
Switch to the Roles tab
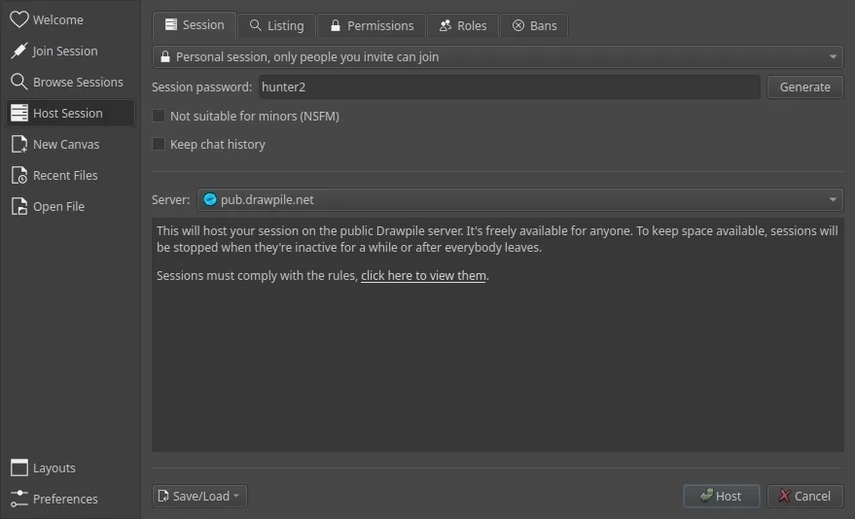click(x=463, y=25)
